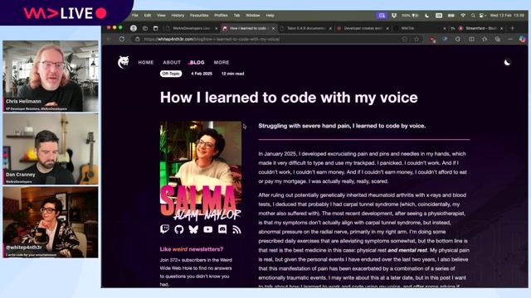This screenshot has width=531, height=298.
Task: Open the Twitch icon below Salma's photo
Action: [164, 229]
